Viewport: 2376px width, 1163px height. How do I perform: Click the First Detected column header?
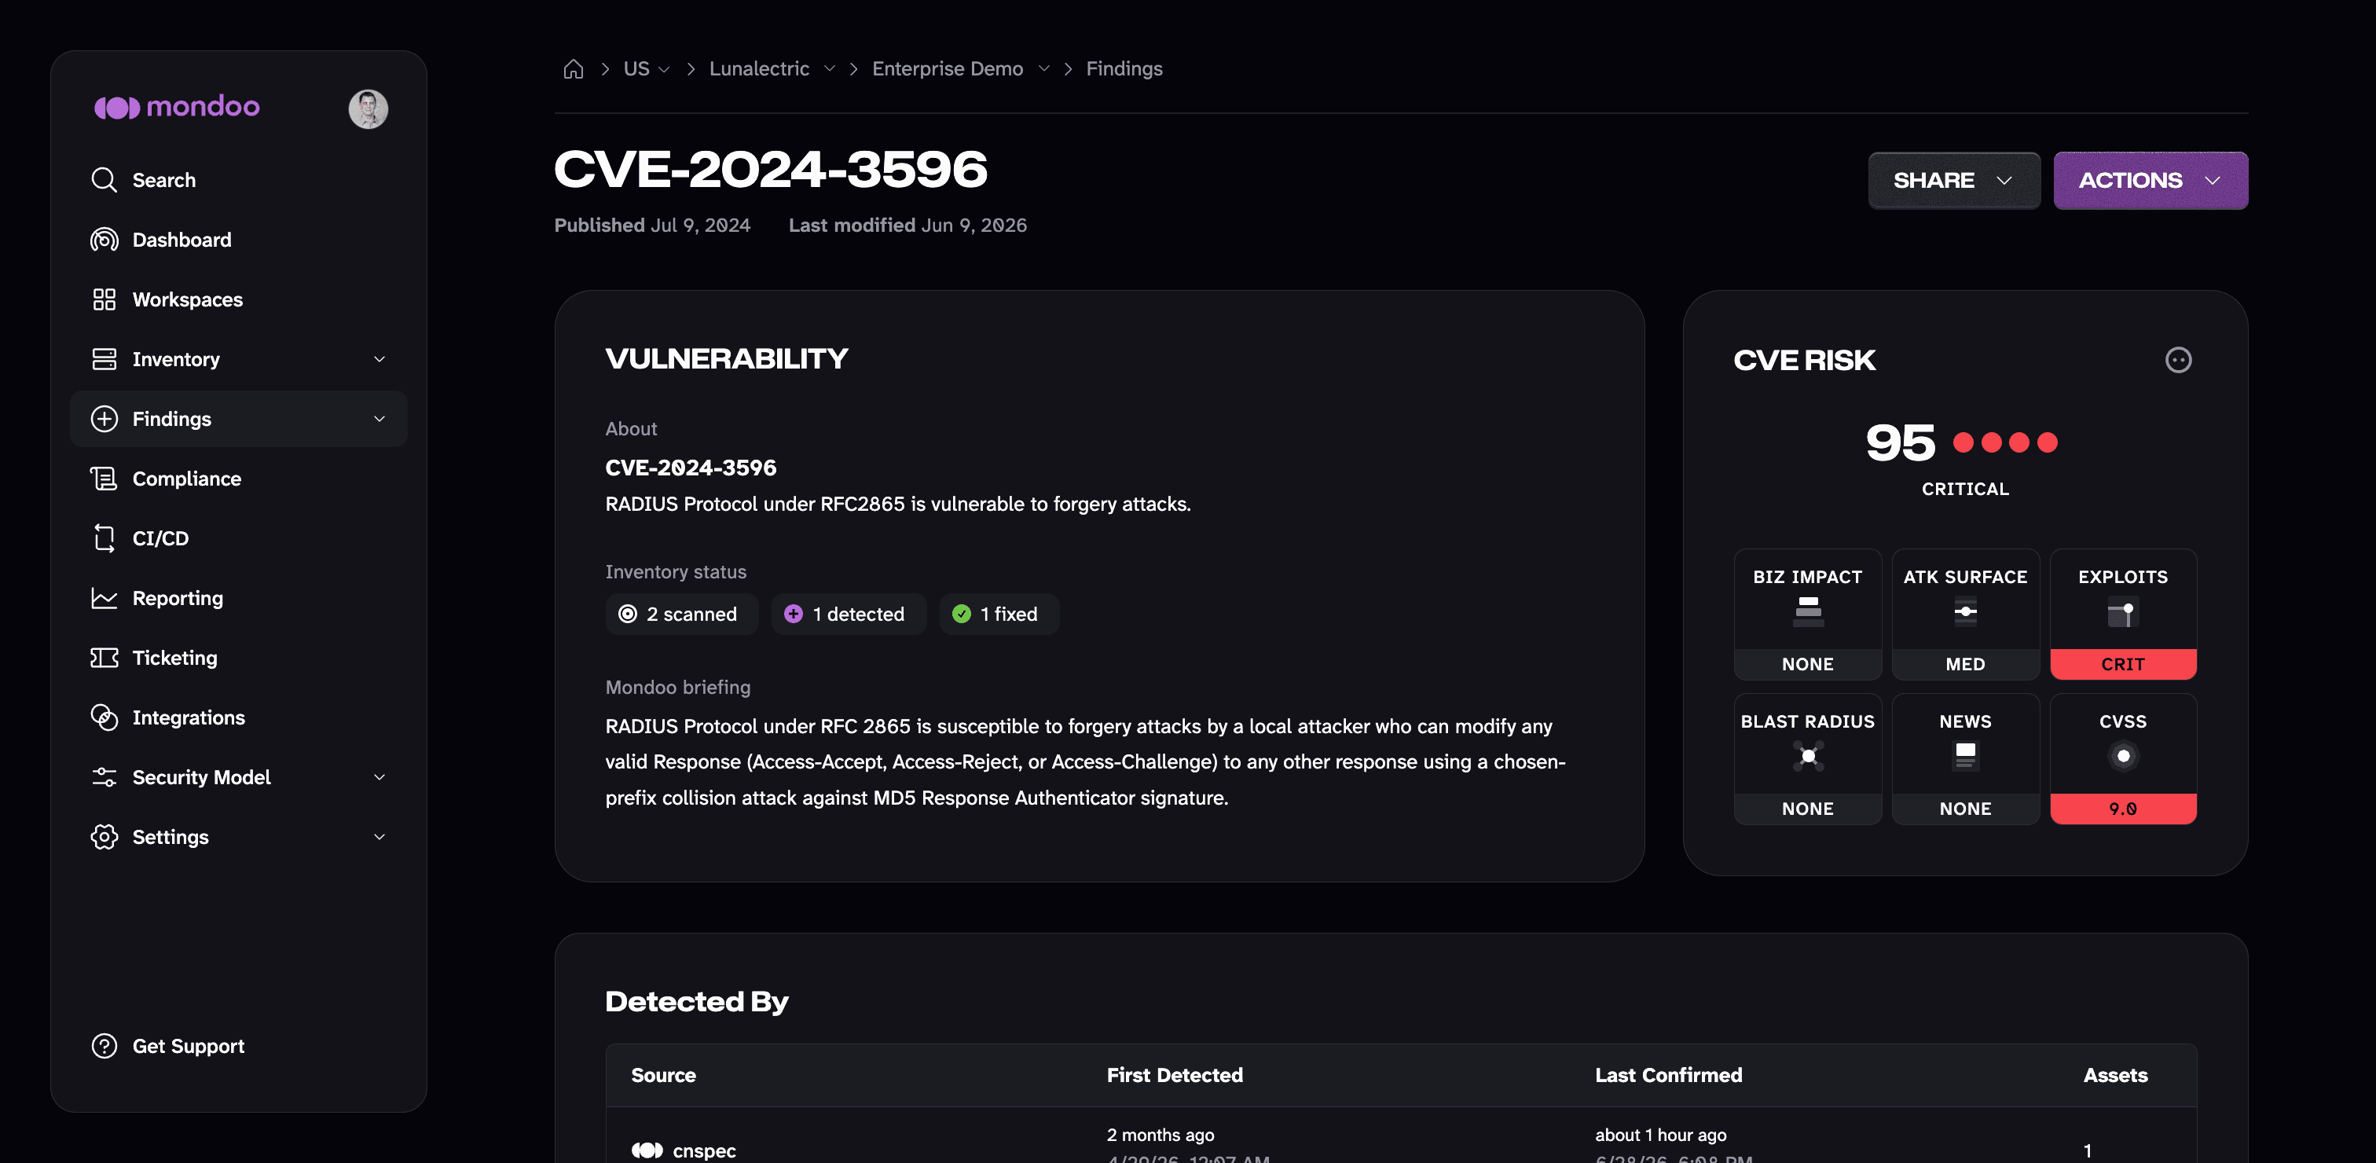pos(1174,1076)
